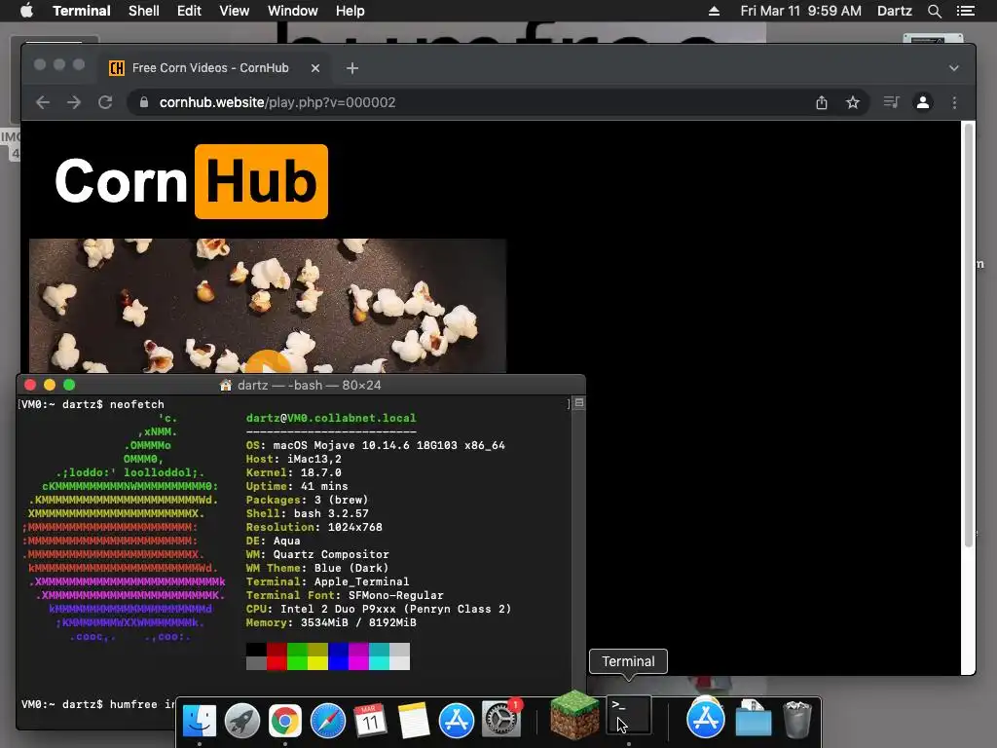This screenshot has height=748, width=997.
Task: Click the 'OS: macOS Mojave 10.14.6' line
Action: [x=375, y=445]
